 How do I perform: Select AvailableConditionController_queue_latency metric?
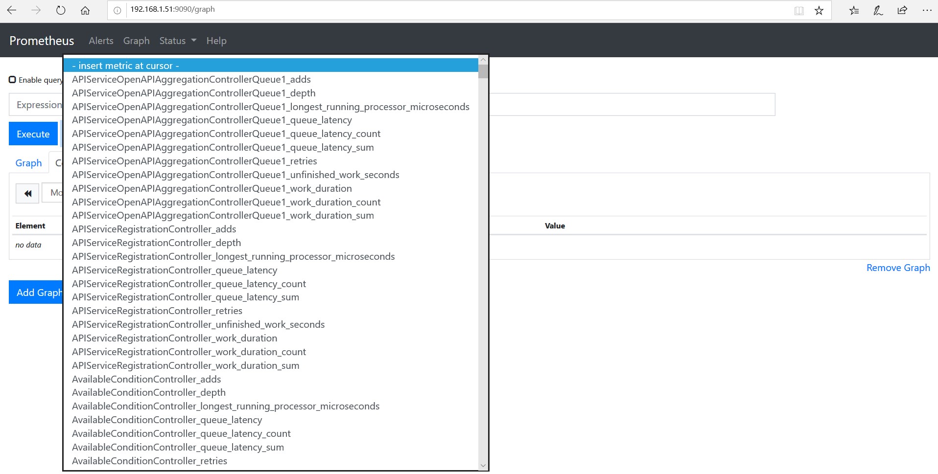271,420
